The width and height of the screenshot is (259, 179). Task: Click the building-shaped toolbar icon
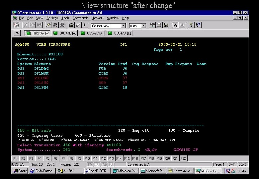[71, 25]
